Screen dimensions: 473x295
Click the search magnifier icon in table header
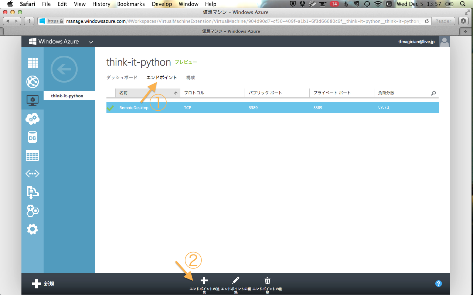[433, 93]
